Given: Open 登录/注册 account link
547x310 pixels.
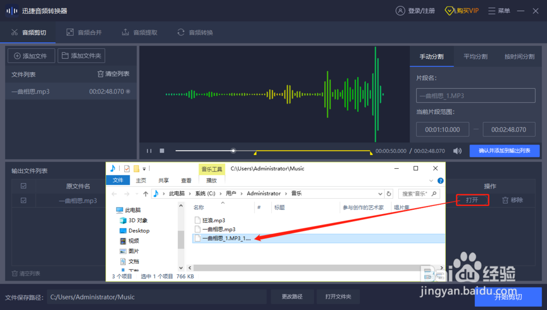Looking at the screenshot, I should (415, 11).
